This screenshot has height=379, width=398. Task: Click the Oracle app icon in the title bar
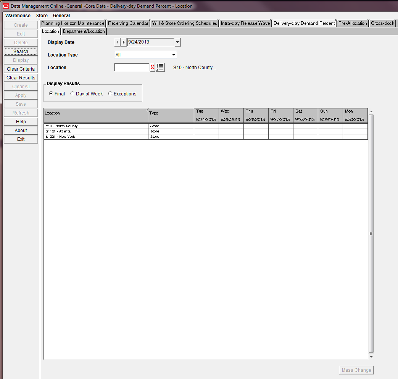tap(6, 6)
